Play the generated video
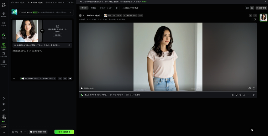The image size is (268, 136). tap(82, 88)
